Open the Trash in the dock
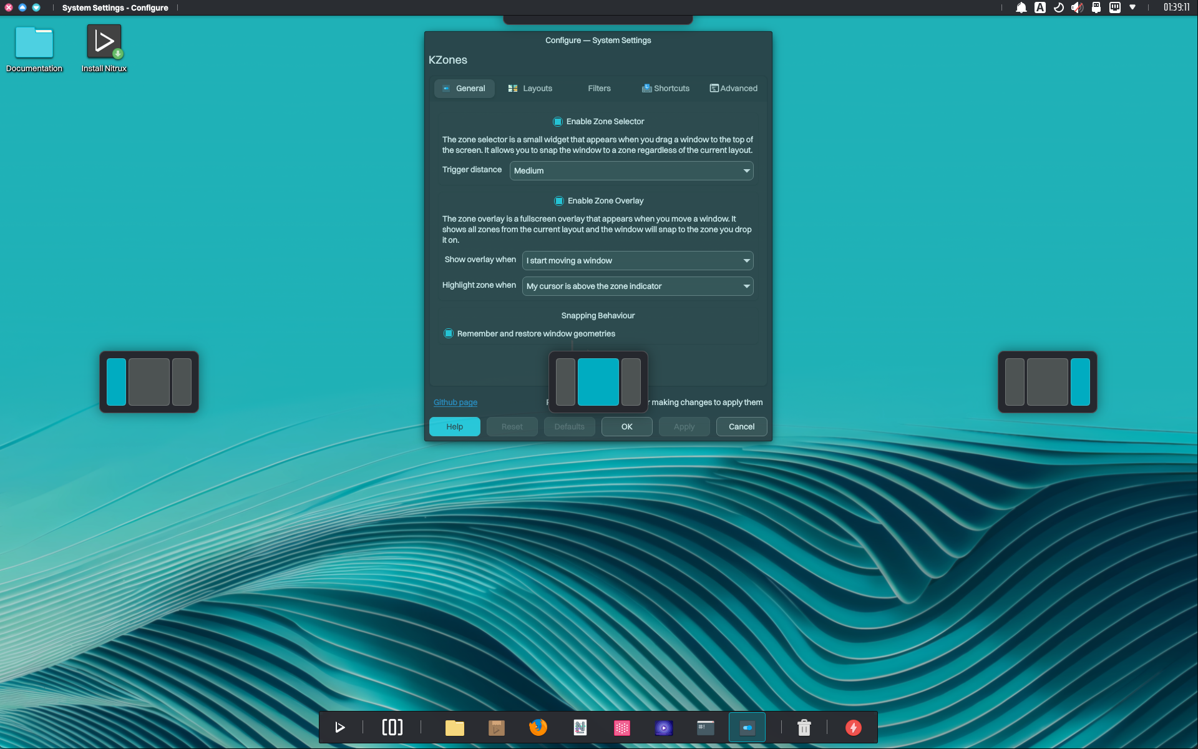The width and height of the screenshot is (1198, 749). point(804,727)
